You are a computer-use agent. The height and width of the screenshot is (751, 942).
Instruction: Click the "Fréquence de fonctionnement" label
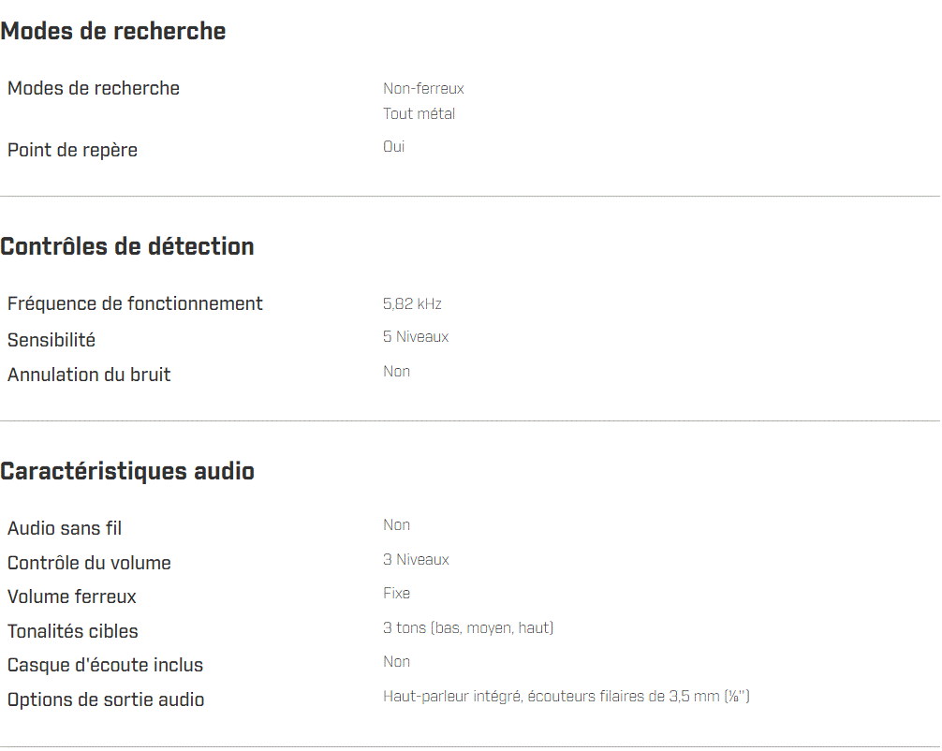(x=135, y=303)
